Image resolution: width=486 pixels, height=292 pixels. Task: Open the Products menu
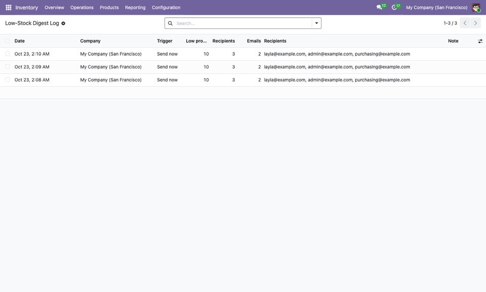pyautogui.click(x=109, y=8)
